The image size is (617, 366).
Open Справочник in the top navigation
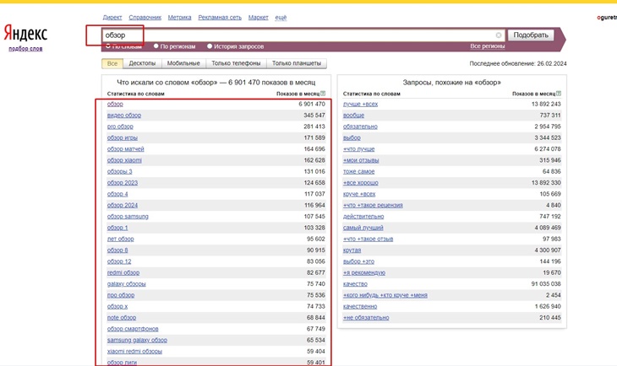coord(145,17)
